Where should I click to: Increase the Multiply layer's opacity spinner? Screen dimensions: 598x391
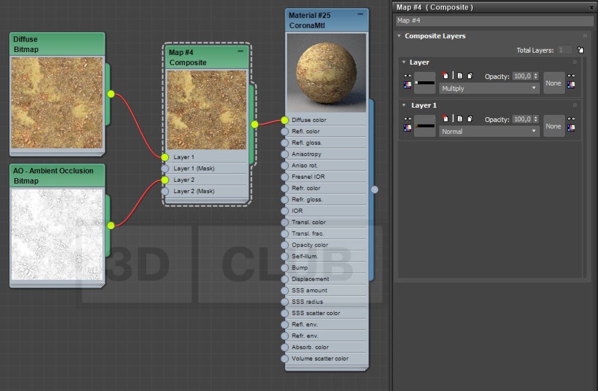pos(536,74)
